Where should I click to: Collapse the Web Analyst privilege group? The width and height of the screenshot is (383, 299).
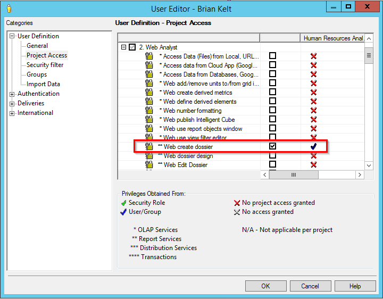point(123,47)
